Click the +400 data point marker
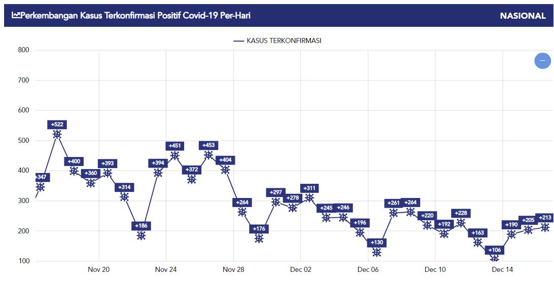Screen dimensions: 554x281 pyautogui.click(x=74, y=171)
